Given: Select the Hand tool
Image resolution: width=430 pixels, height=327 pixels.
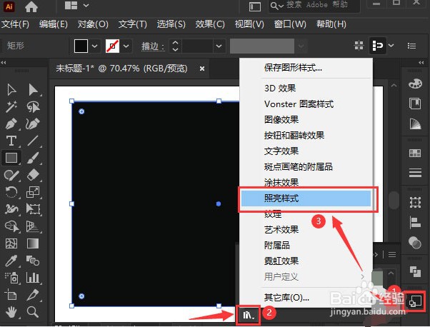Looking at the screenshot, I should pyautogui.click(x=11, y=312).
